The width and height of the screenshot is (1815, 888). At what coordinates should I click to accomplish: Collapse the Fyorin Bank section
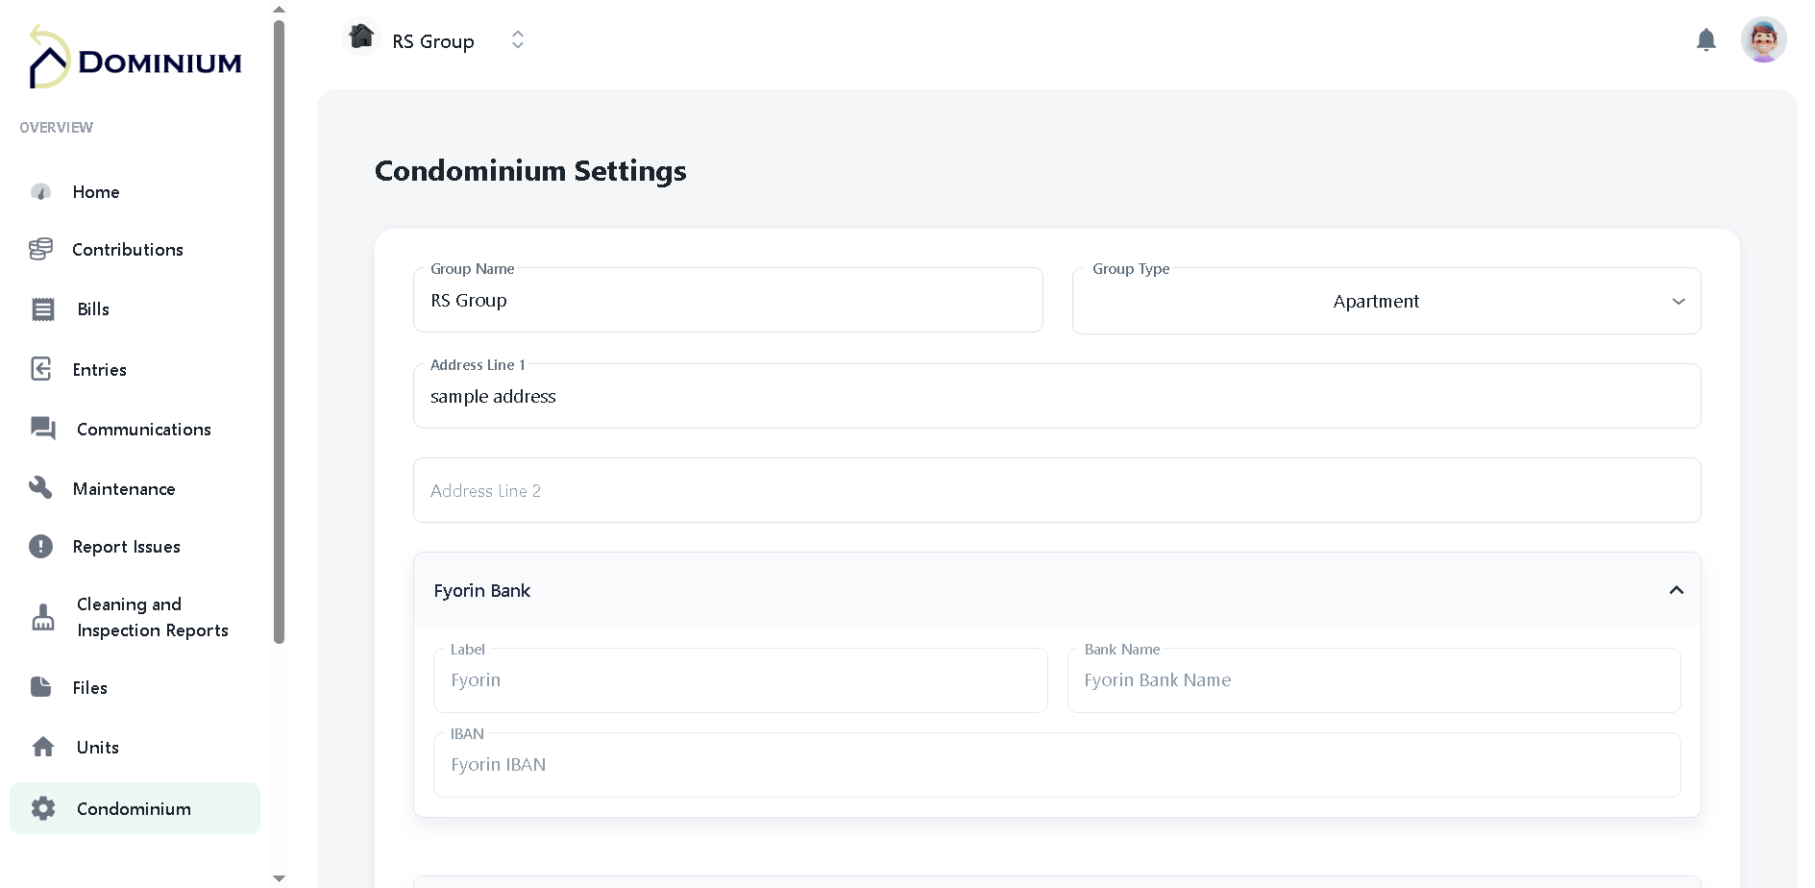coord(1677,589)
